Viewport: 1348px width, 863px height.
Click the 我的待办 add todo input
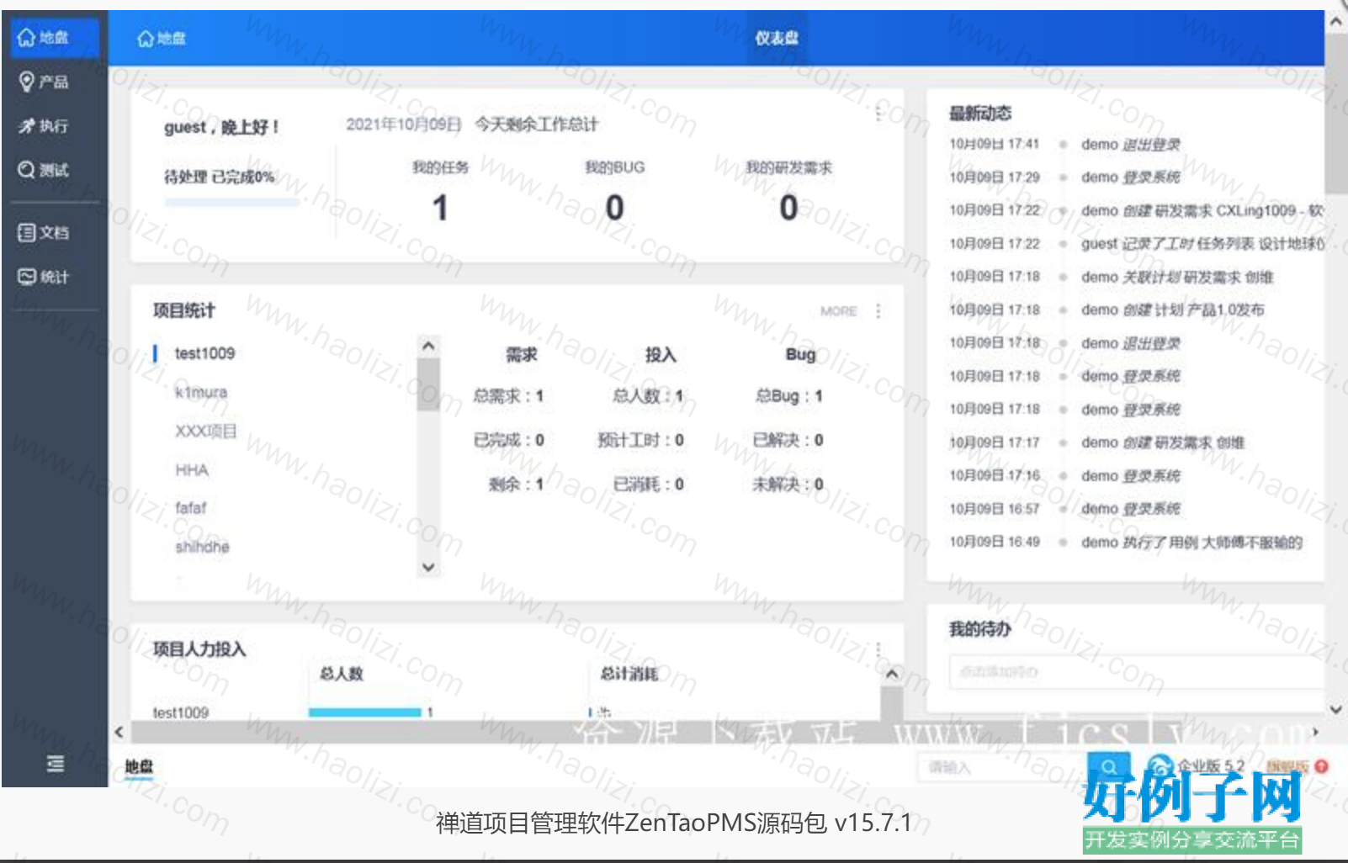coord(1136,672)
